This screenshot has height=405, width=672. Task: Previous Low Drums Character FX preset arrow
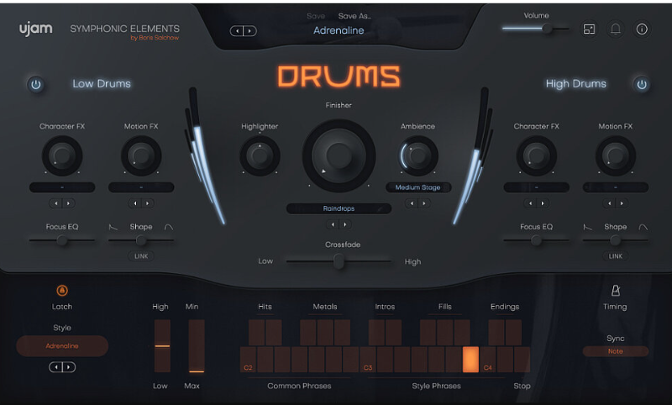click(56, 203)
